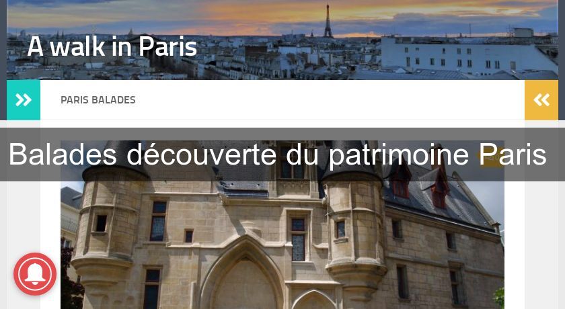
Task: Go to the 'A walk in Paris' homepage title
Action: [112, 46]
